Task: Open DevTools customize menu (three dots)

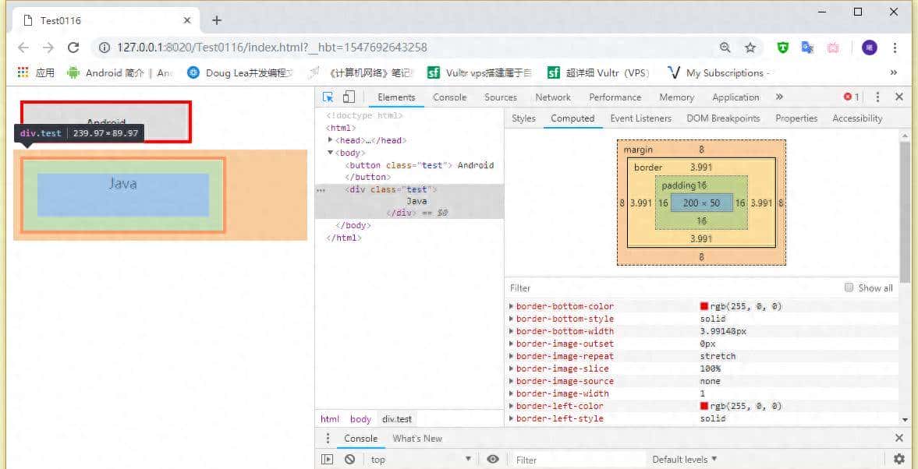Action: pos(877,97)
